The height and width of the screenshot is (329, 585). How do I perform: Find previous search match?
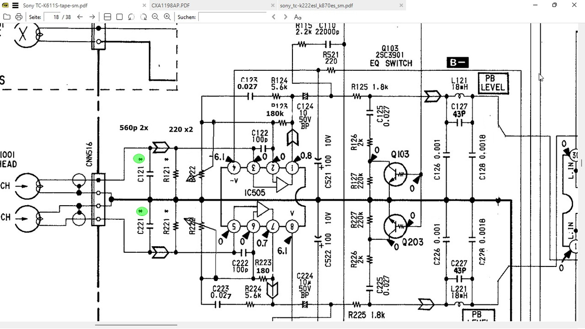pyautogui.click(x=274, y=17)
